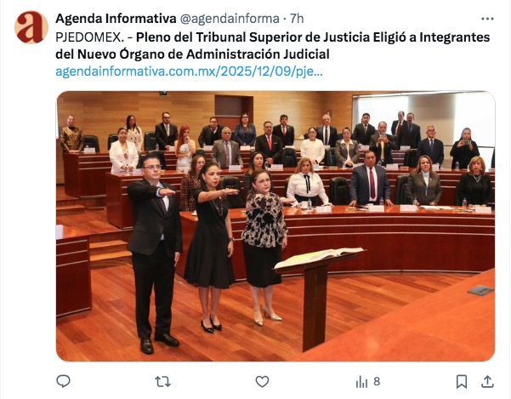
Task: Click the view count number 8
Action: (x=377, y=381)
